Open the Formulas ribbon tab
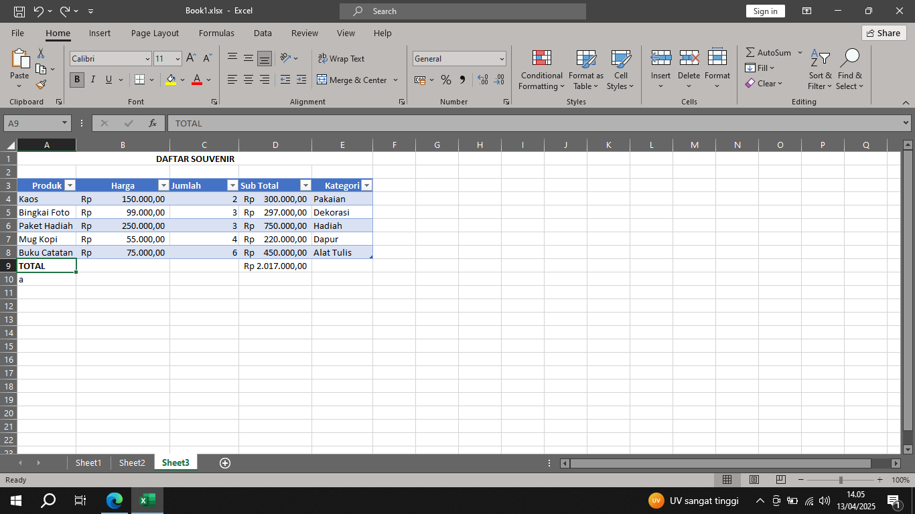 [x=216, y=33]
